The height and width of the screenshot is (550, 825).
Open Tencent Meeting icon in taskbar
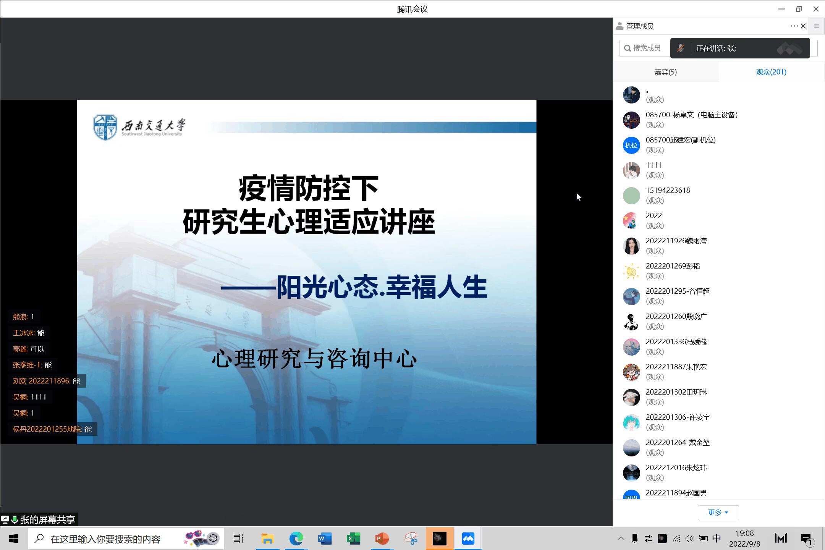(468, 539)
